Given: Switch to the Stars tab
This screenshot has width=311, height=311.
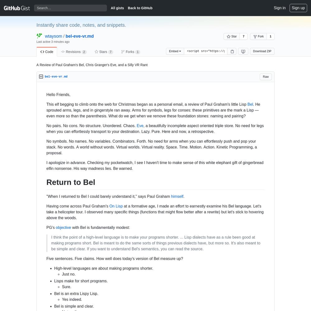Looking at the screenshot, I should (x=104, y=52).
